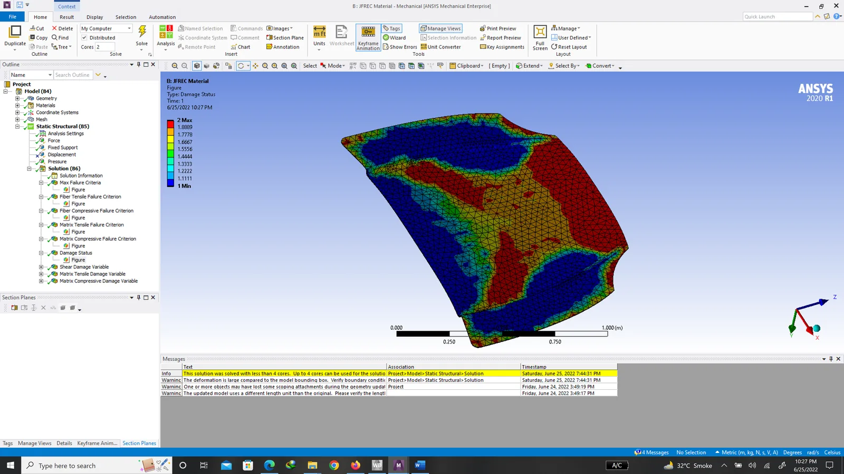Viewport: 844px width, 474px height.
Task: Open the My Computer dropdown
Action: (105, 28)
